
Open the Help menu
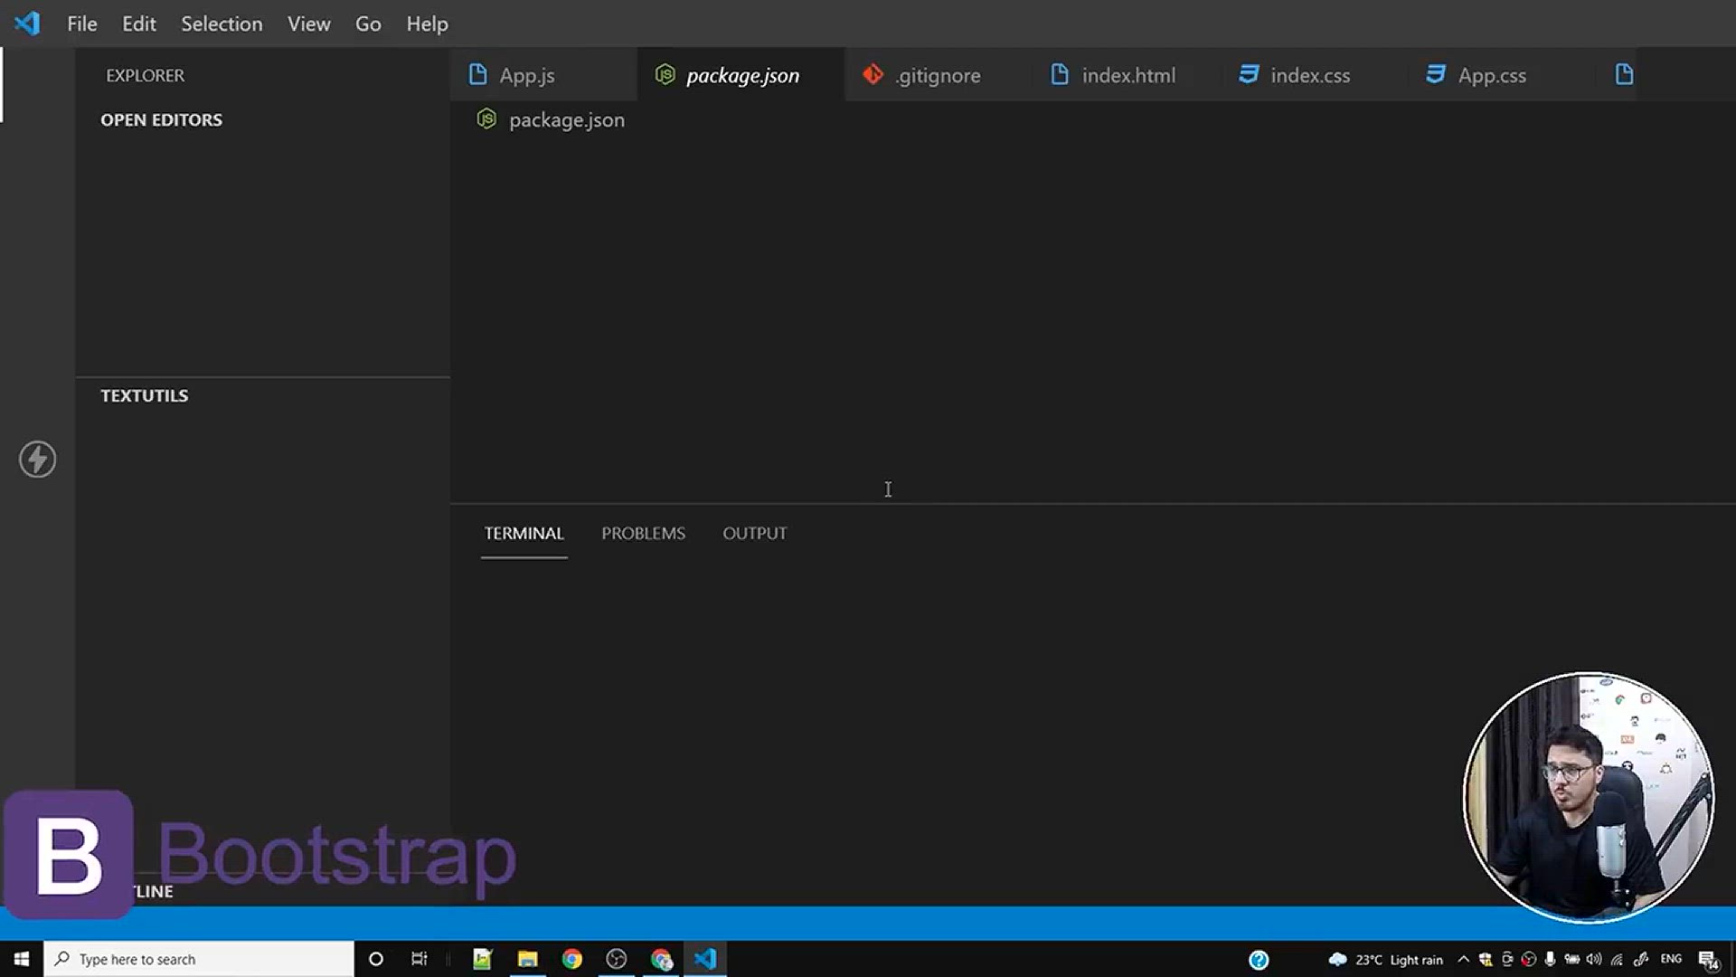pyautogui.click(x=427, y=24)
